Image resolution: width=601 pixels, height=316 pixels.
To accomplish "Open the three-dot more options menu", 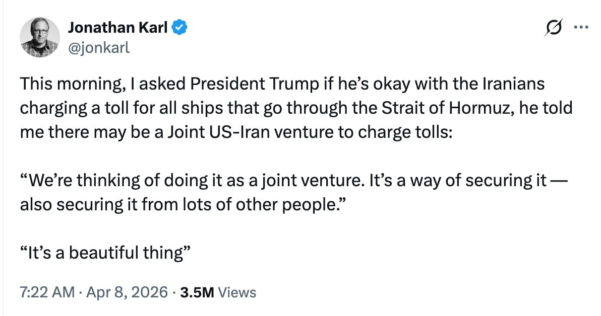I will coord(581,28).
